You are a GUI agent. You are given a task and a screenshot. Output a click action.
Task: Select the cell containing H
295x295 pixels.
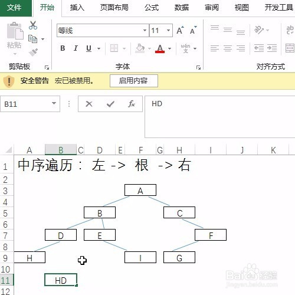point(29,257)
